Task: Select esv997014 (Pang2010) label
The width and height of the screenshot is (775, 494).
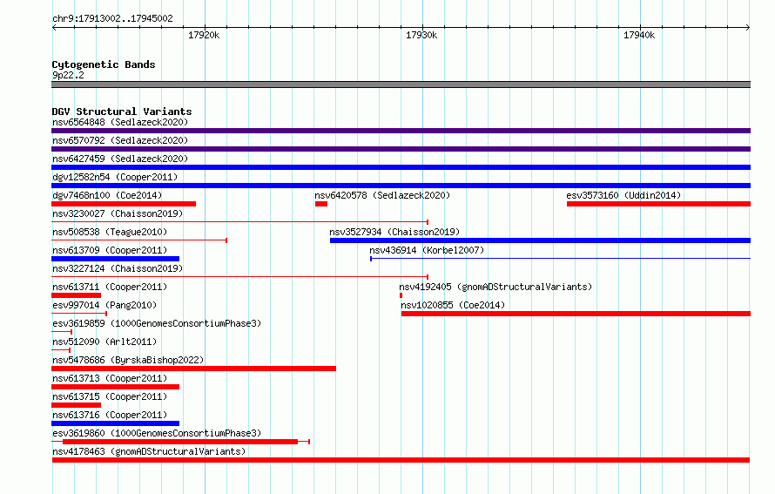Action: pyautogui.click(x=104, y=305)
